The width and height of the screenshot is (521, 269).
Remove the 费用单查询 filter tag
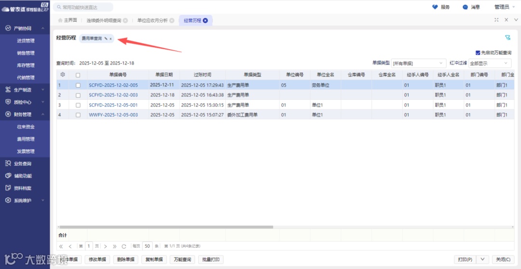pyautogui.click(x=110, y=39)
